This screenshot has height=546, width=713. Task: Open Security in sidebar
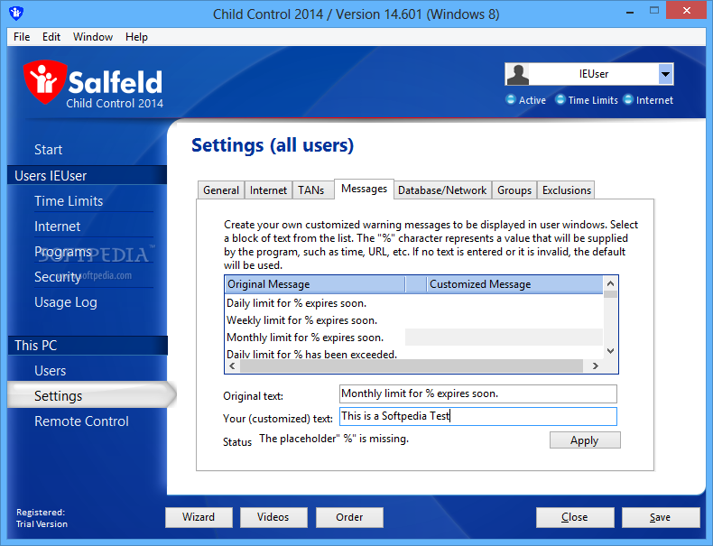tap(58, 277)
